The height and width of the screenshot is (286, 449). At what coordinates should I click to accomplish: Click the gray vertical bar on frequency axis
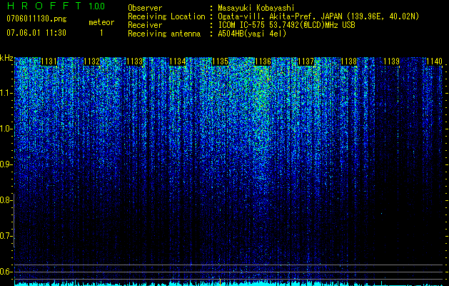coord(14,220)
